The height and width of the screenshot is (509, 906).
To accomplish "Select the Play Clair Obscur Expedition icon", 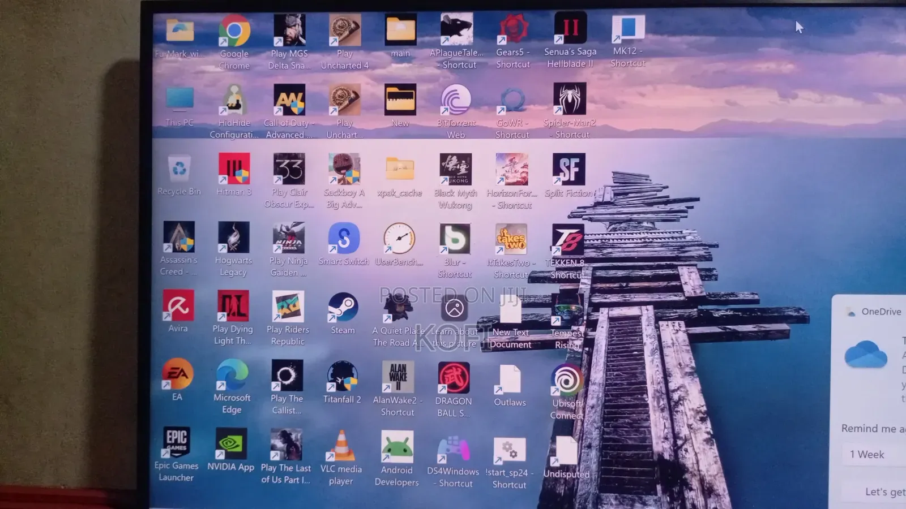I will (x=289, y=169).
